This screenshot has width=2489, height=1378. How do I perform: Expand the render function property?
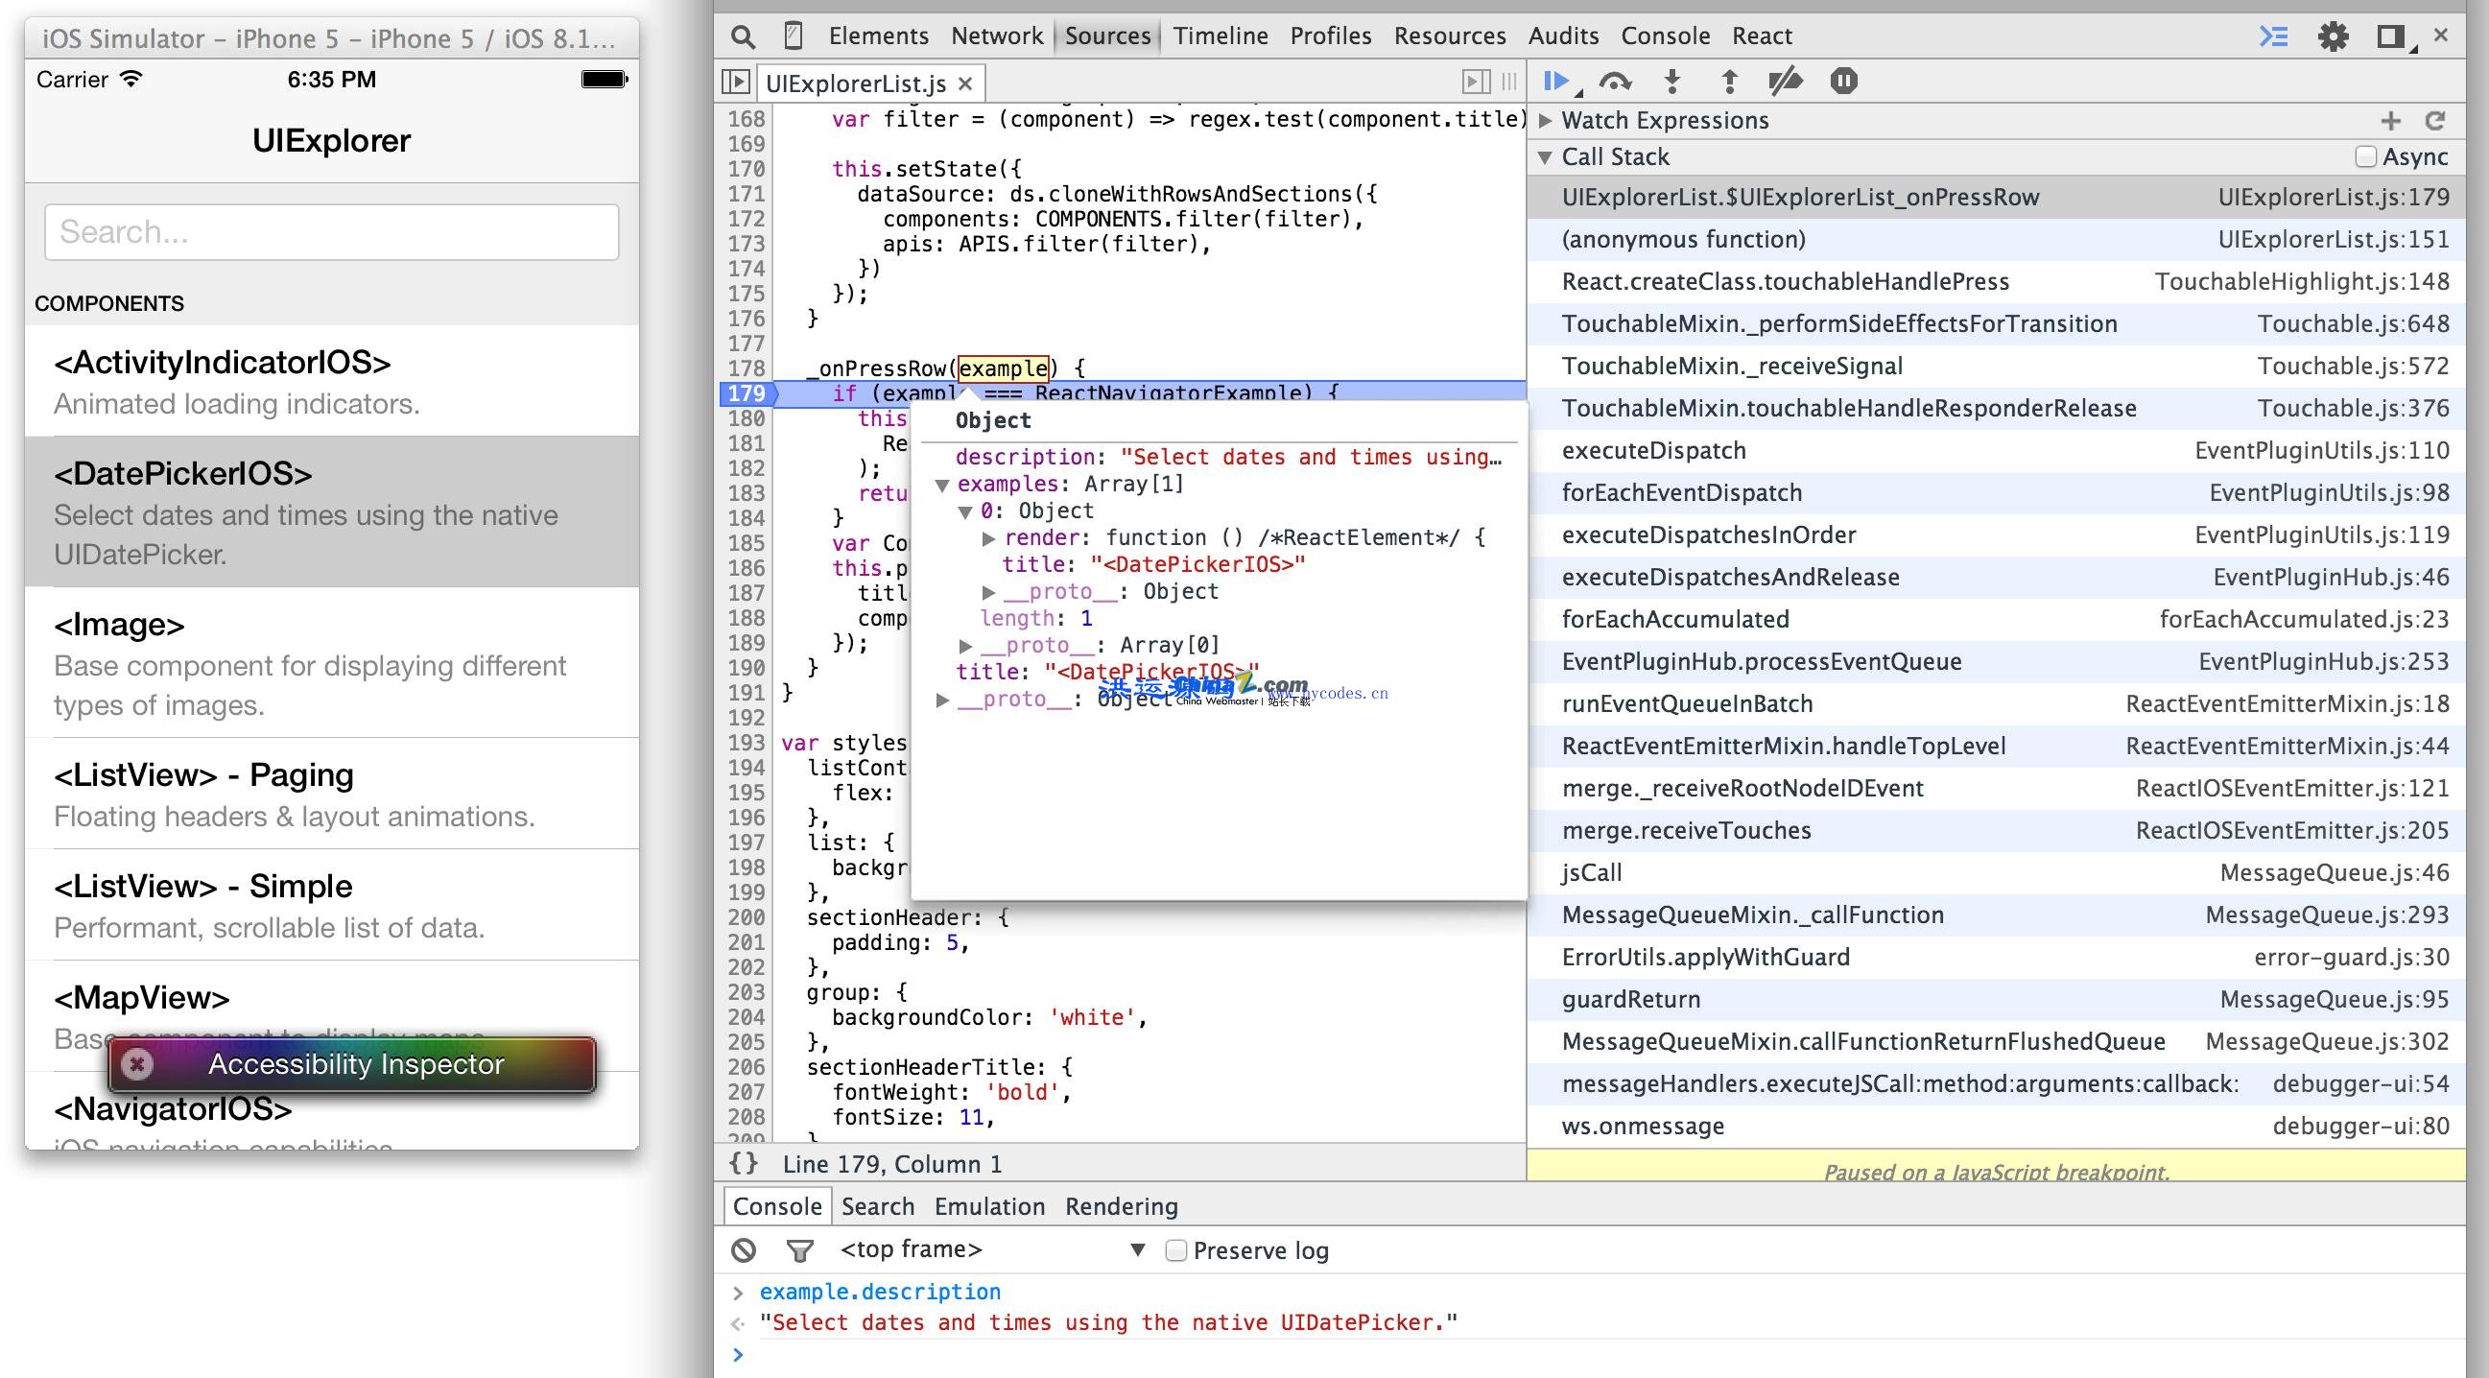coord(988,538)
